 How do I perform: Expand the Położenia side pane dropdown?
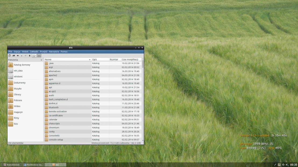click(x=41, y=60)
